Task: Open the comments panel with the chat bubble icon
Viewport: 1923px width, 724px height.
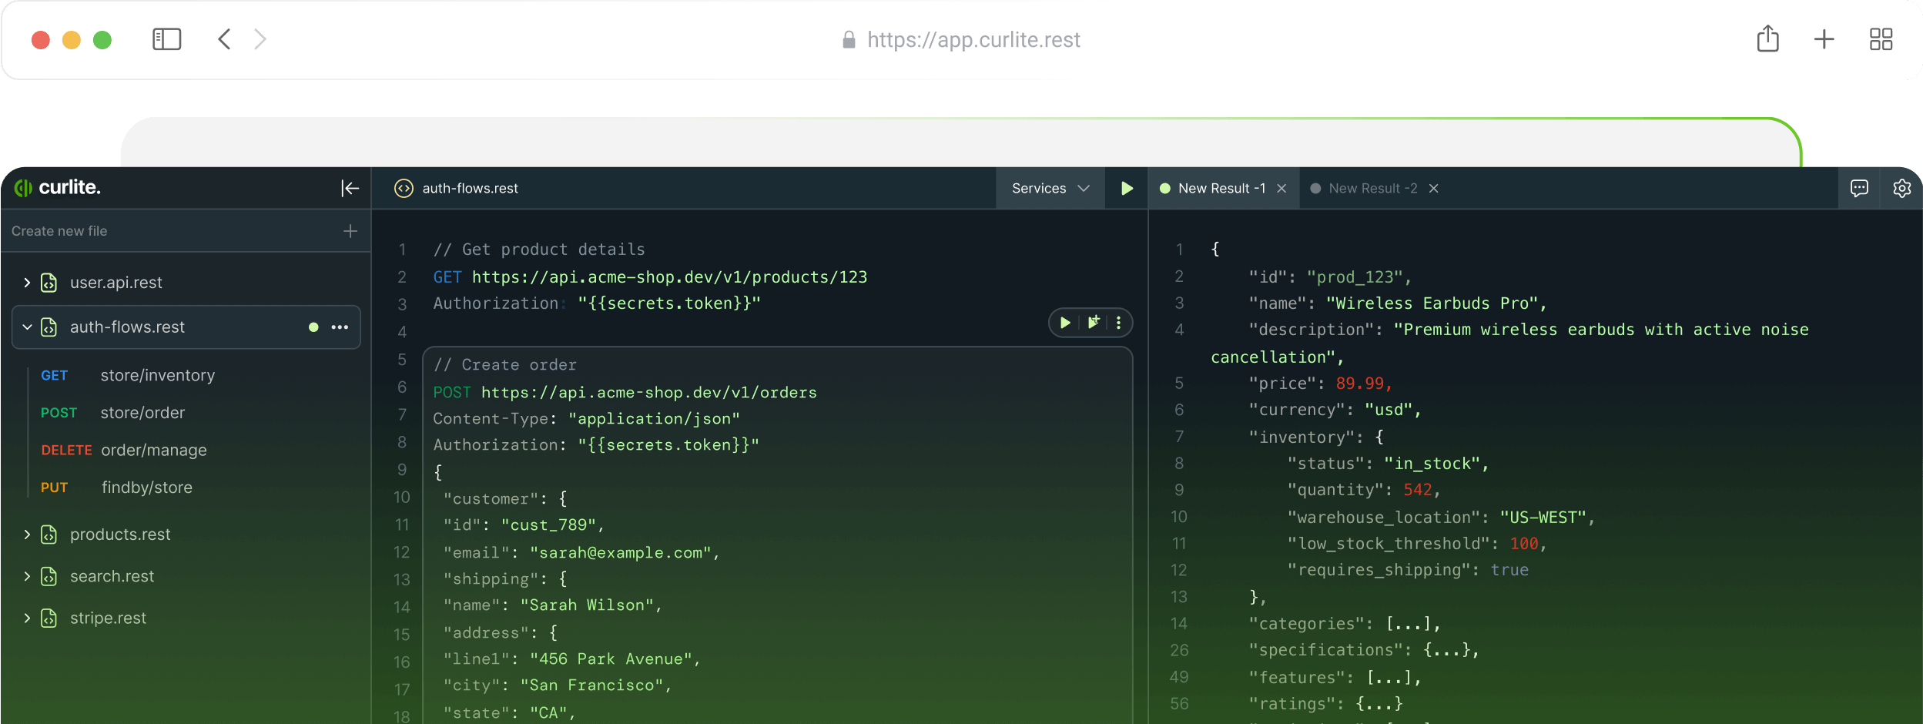Action: 1859,188
